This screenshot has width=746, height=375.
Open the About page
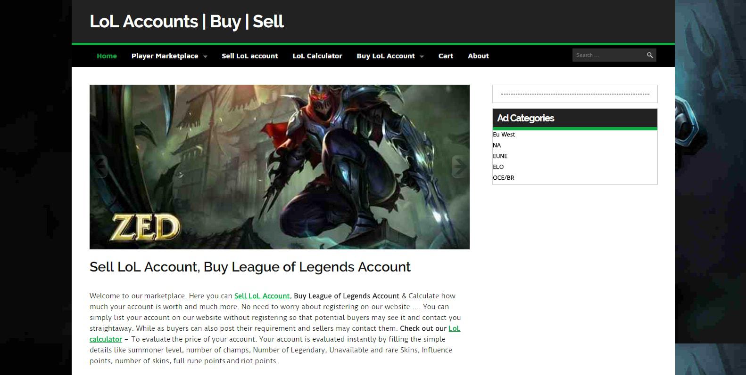click(x=478, y=56)
